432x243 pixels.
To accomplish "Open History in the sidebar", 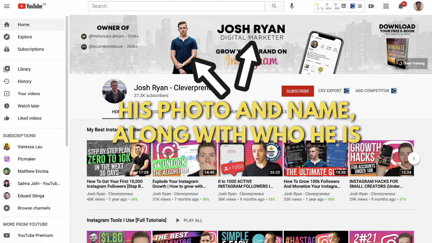I will click(x=32, y=81).
